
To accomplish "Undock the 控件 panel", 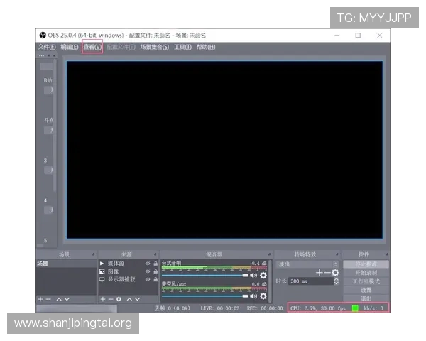I will (x=387, y=254).
